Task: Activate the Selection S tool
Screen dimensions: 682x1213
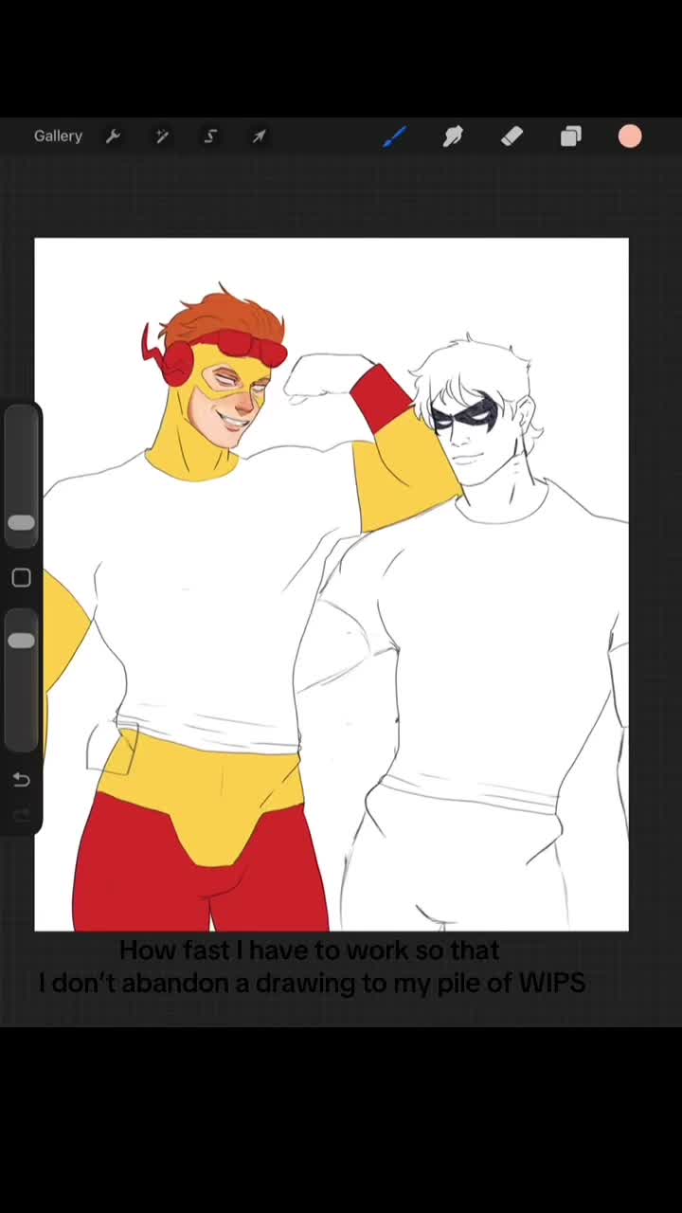Action: [x=210, y=136]
